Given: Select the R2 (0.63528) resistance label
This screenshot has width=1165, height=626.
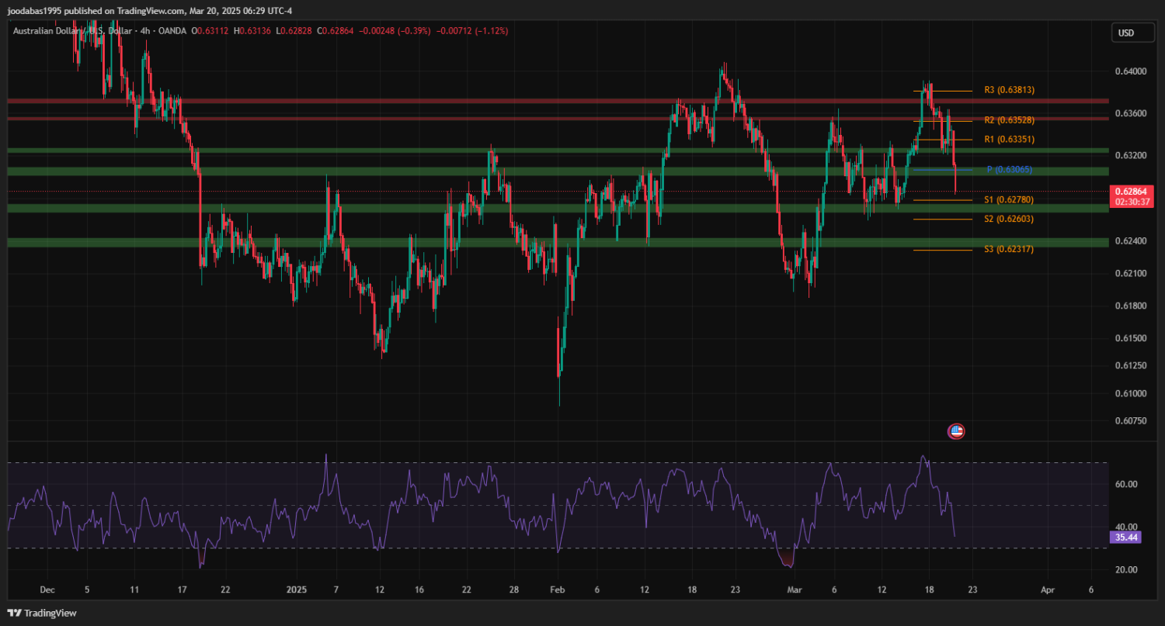Looking at the screenshot, I should (1009, 120).
